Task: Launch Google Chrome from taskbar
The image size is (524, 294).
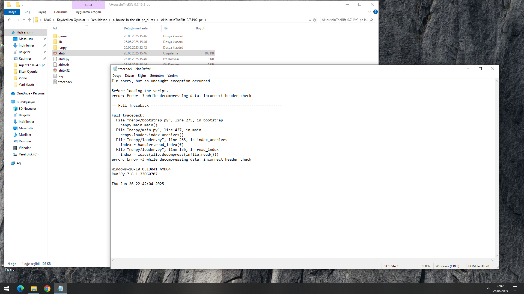Action: pyautogui.click(x=47, y=289)
